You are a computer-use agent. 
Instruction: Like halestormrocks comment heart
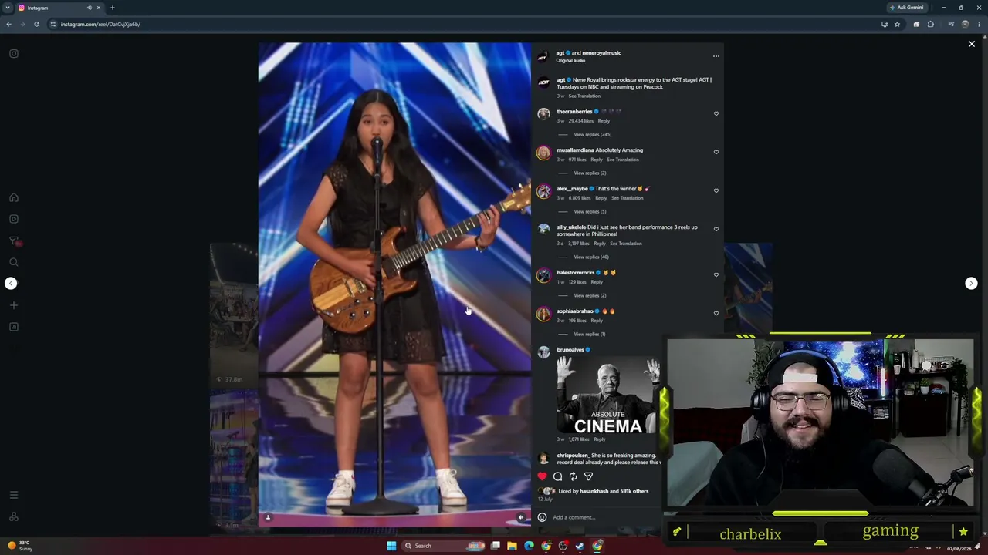point(716,274)
